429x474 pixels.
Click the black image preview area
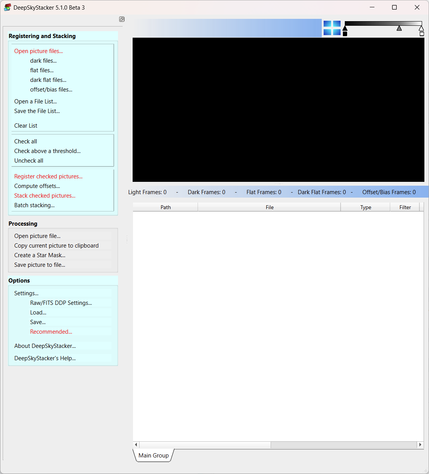(278, 110)
